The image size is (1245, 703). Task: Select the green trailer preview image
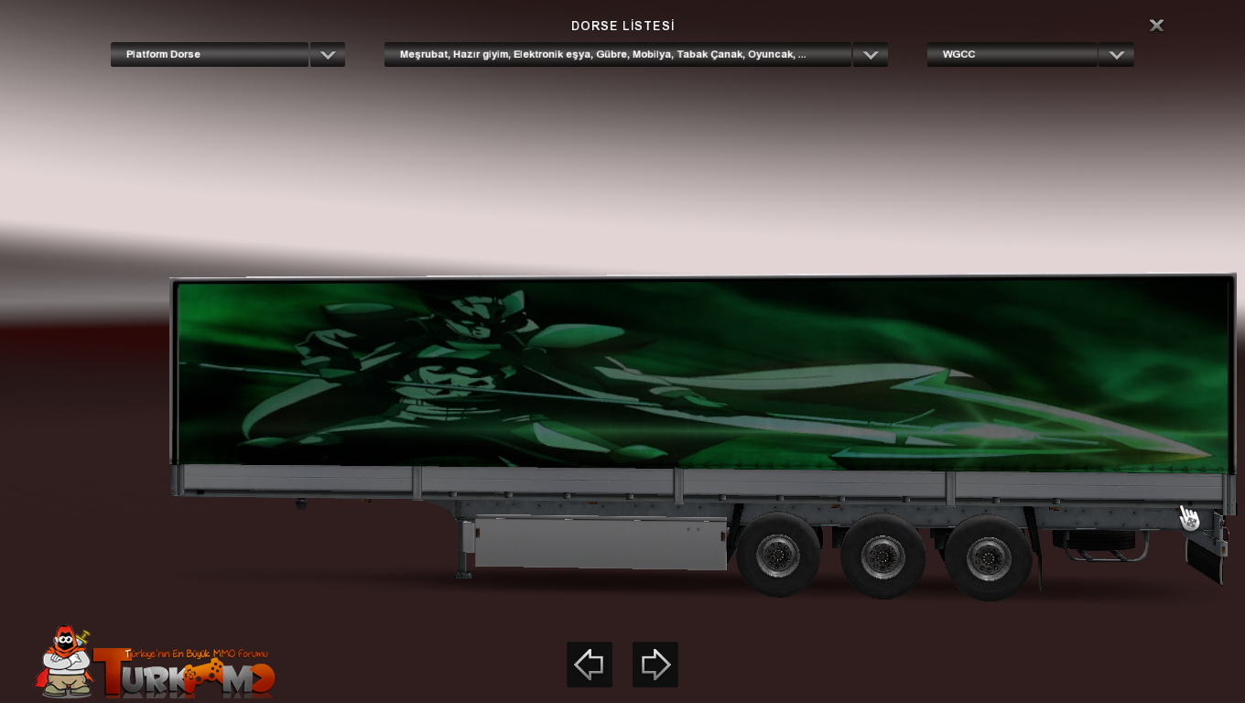click(x=703, y=373)
